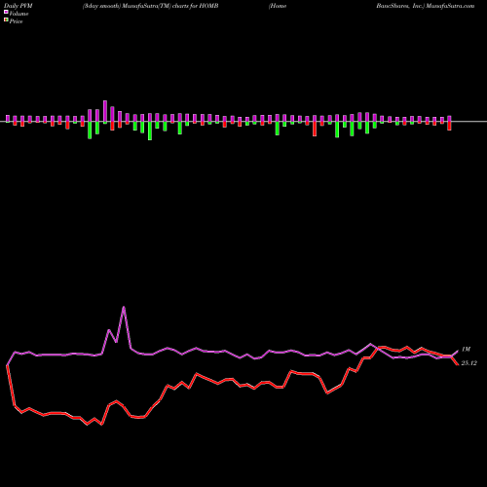Image resolution: width=487 pixels, height=487 pixels.
Task: Click the 25.12 price end label
Action: (469, 363)
